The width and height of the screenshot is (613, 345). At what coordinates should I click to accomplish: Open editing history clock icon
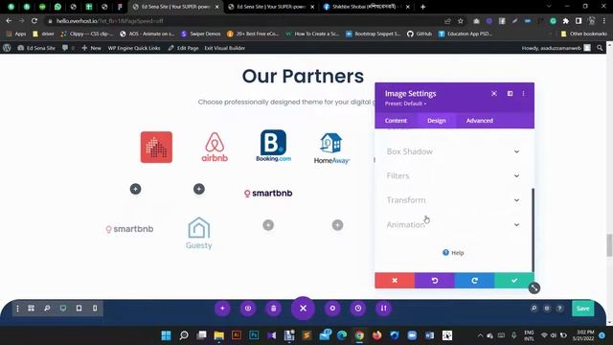(358, 309)
